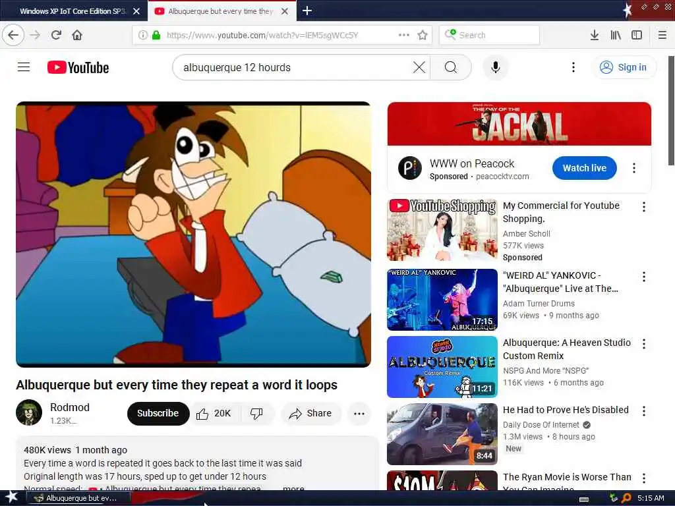This screenshot has width=675, height=506.
Task: Click the star icon at the tab bar's right end
Action: (628, 11)
